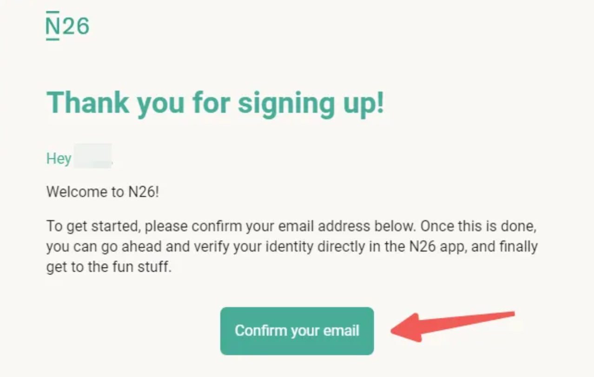The image size is (594, 377).
Task: Click the red arrow annotation
Action: (453, 326)
